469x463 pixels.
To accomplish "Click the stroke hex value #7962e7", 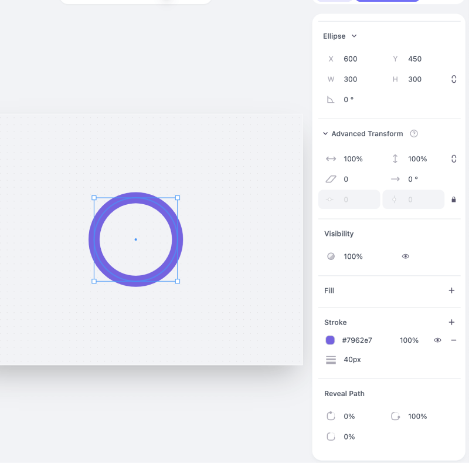I will coord(357,340).
